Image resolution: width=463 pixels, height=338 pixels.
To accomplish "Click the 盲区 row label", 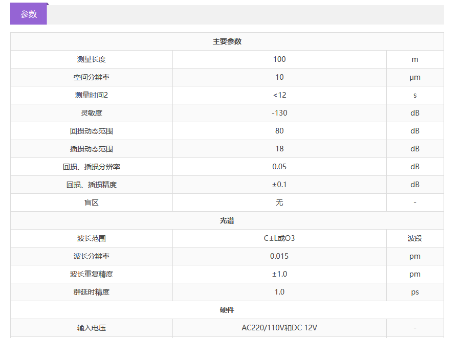I will (x=92, y=202).
